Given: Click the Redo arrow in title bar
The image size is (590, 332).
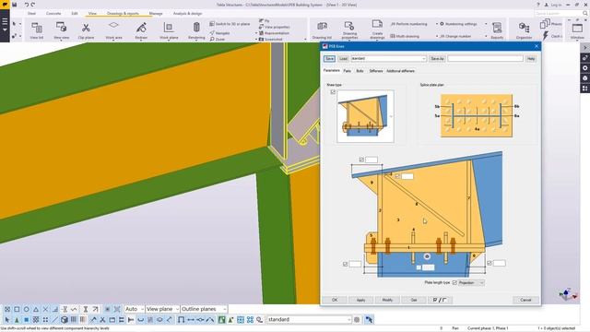Looking at the screenshot, I should coord(33,5).
